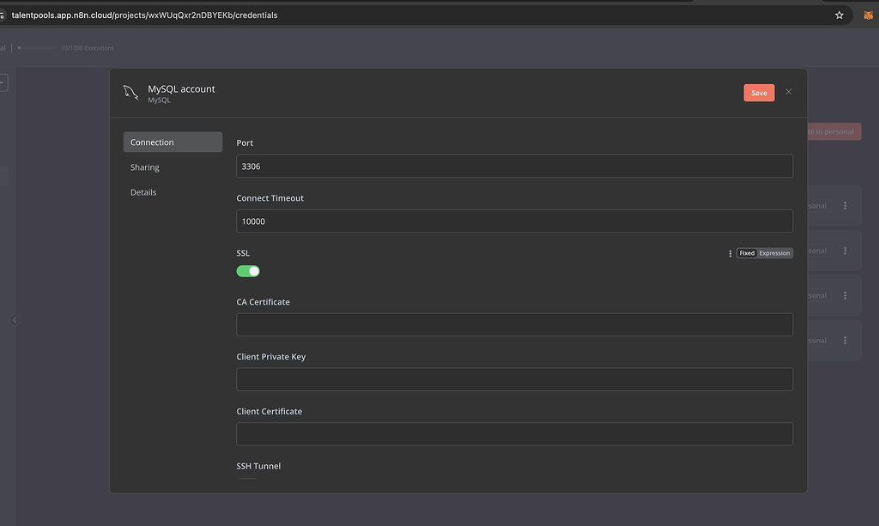Click the site info icon in the address bar

pos(4,15)
